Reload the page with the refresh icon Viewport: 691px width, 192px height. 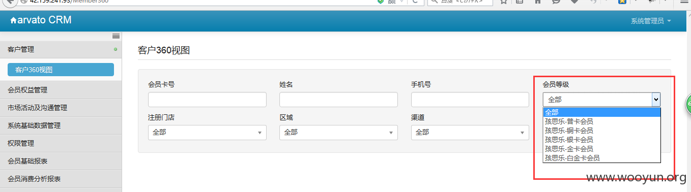point(415,2)
